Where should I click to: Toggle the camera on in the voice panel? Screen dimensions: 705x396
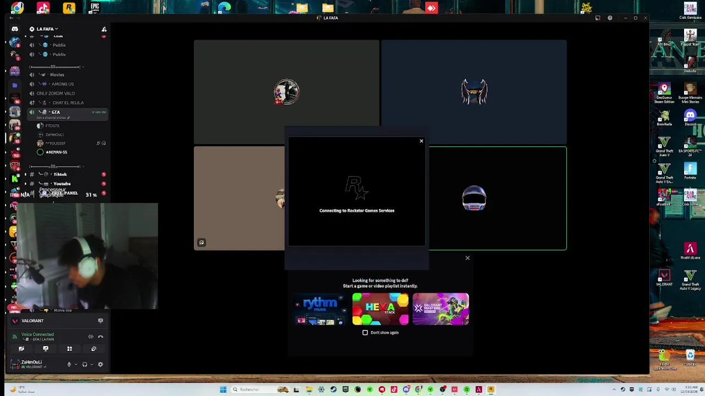pyautogui.click(x=21, y=349)
